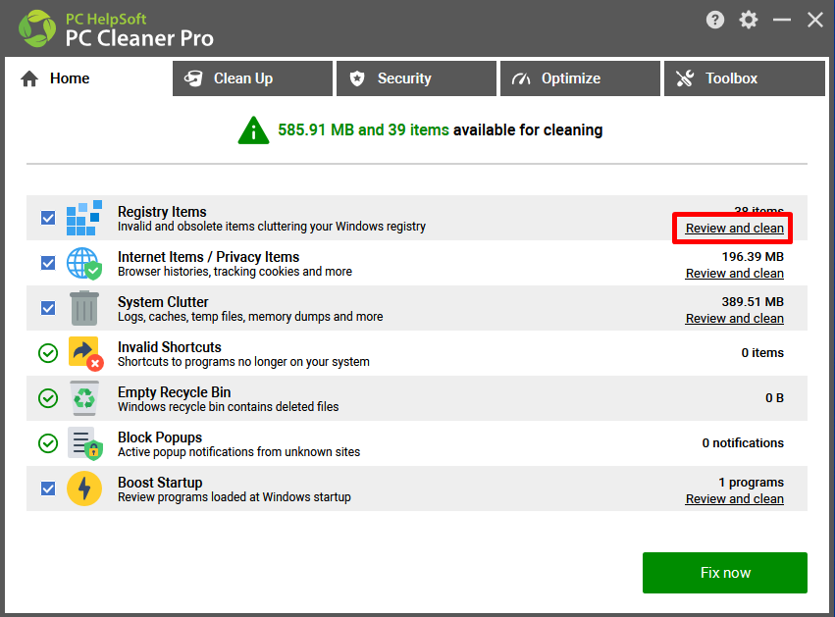Viewport: 835px width, 617px height.
Task: Click the Registry Items title text
Action: (162, 212)
